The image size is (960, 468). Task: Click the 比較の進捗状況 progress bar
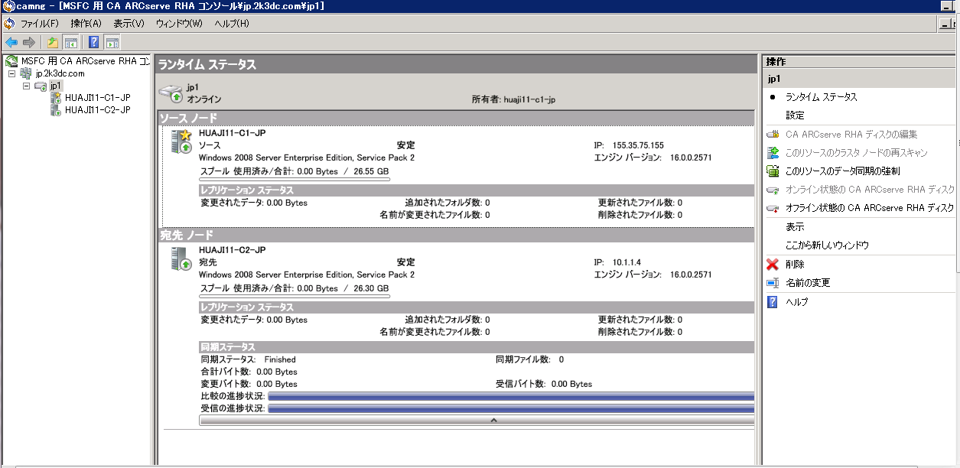511,397
